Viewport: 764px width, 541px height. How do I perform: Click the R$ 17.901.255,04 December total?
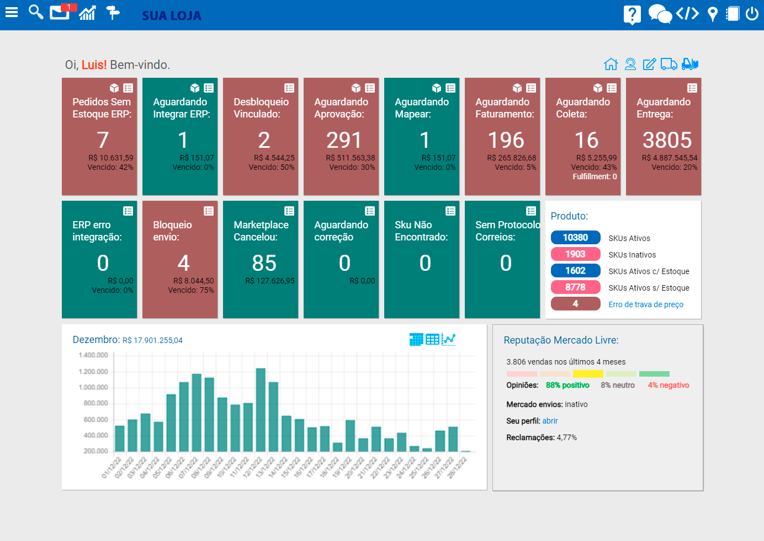pyautogui.click(x=152, y=340)
